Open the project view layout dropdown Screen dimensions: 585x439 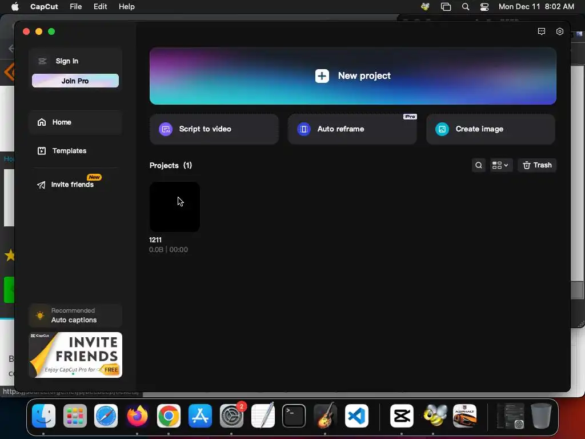pyautogui.click(x=500, y=165)
